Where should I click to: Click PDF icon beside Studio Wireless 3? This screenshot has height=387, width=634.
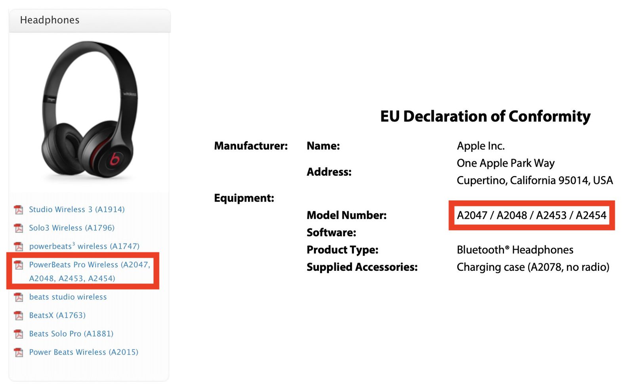19,209
